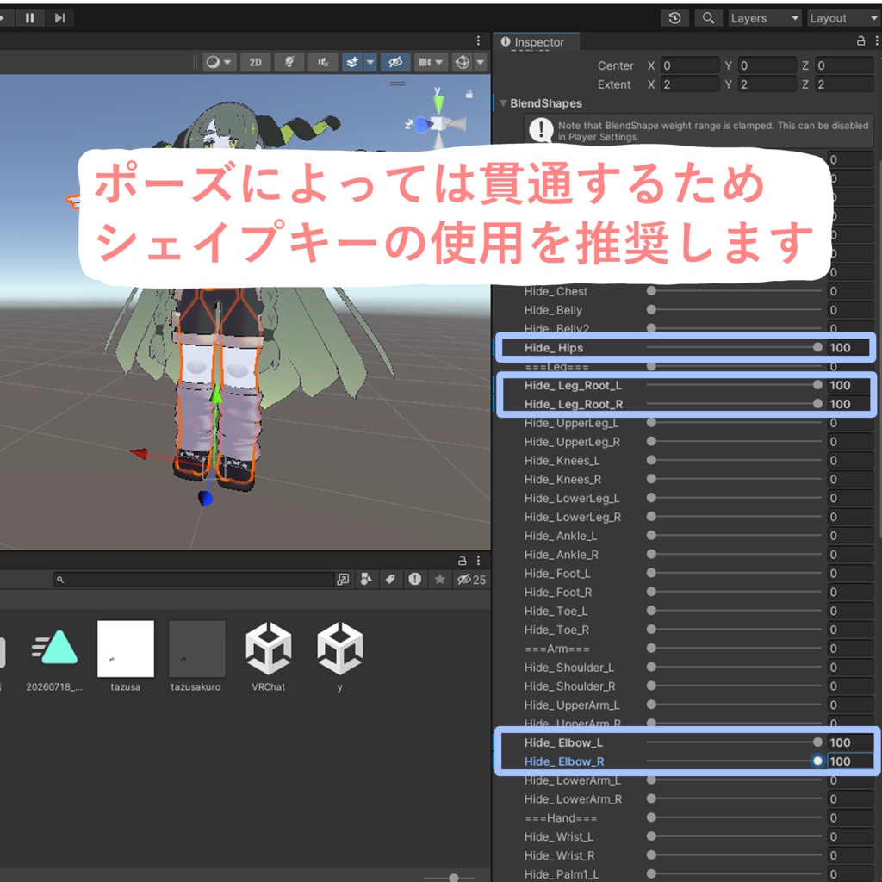Click the Pause playback button
The image size is (882, 882).
[x=29, y=18]
